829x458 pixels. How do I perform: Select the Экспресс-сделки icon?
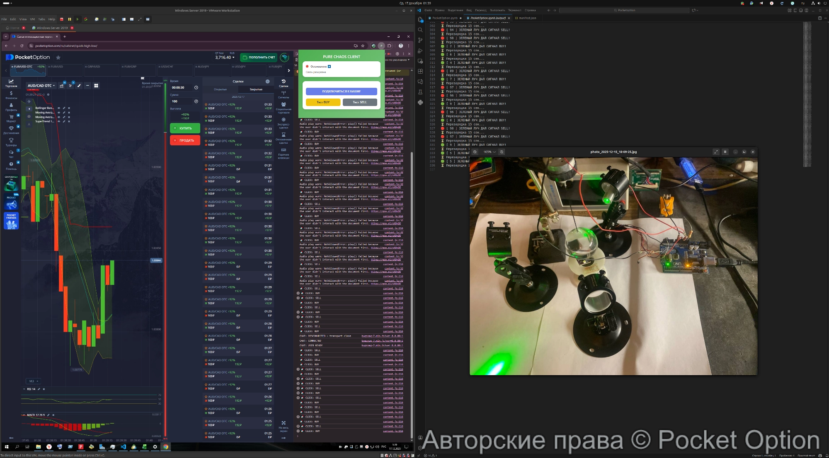click(x=283, y=120)
